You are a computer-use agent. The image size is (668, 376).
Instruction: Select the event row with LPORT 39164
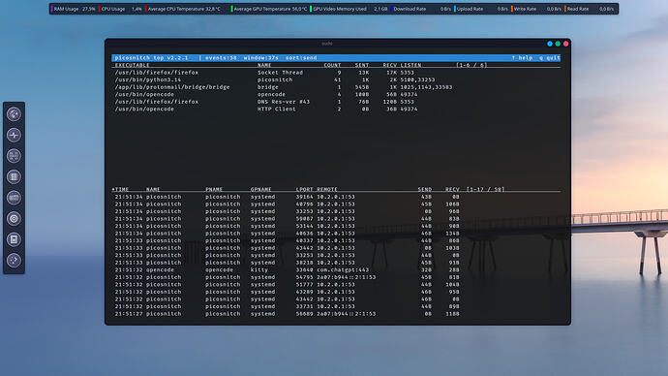[337, 197]
